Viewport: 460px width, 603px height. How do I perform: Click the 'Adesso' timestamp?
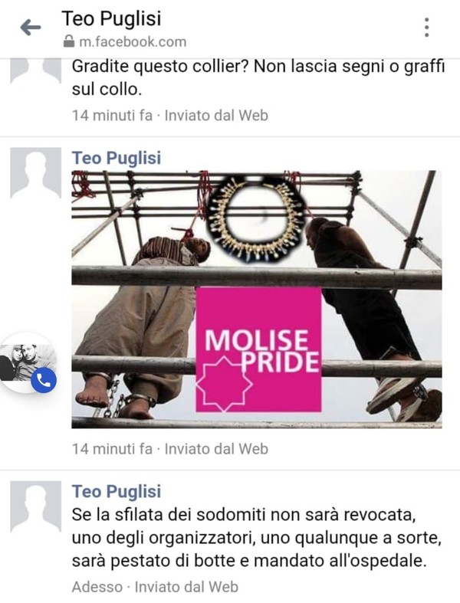97,587
